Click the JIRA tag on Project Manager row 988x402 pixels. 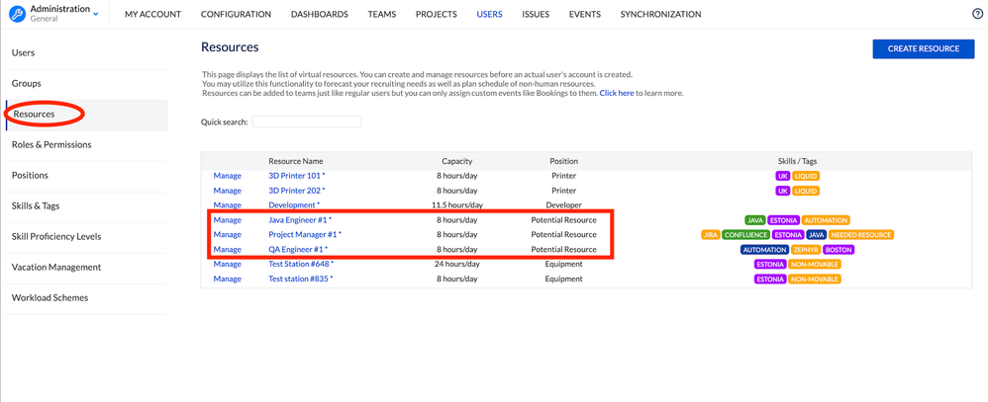coord(711,235)
